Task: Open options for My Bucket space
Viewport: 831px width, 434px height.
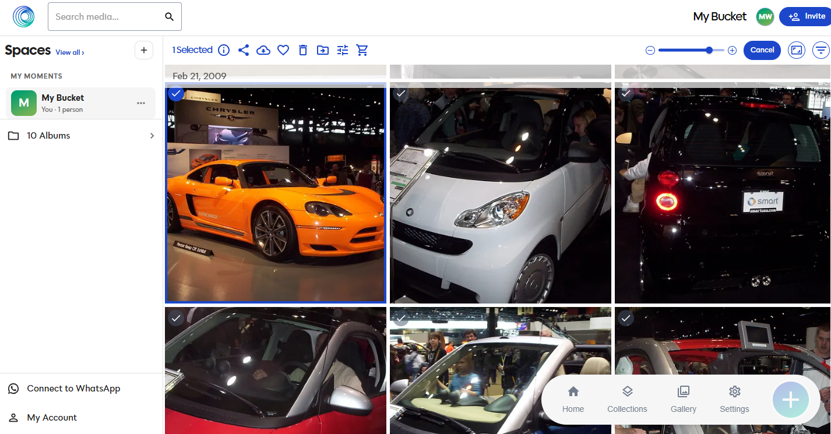Action: (x=141, y=103)
